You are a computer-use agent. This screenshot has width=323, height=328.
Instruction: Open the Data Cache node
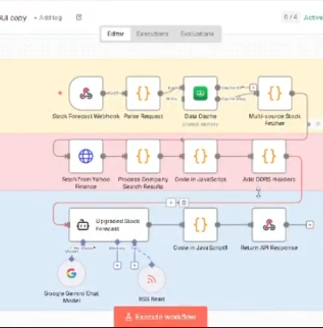tap(200, 93)
